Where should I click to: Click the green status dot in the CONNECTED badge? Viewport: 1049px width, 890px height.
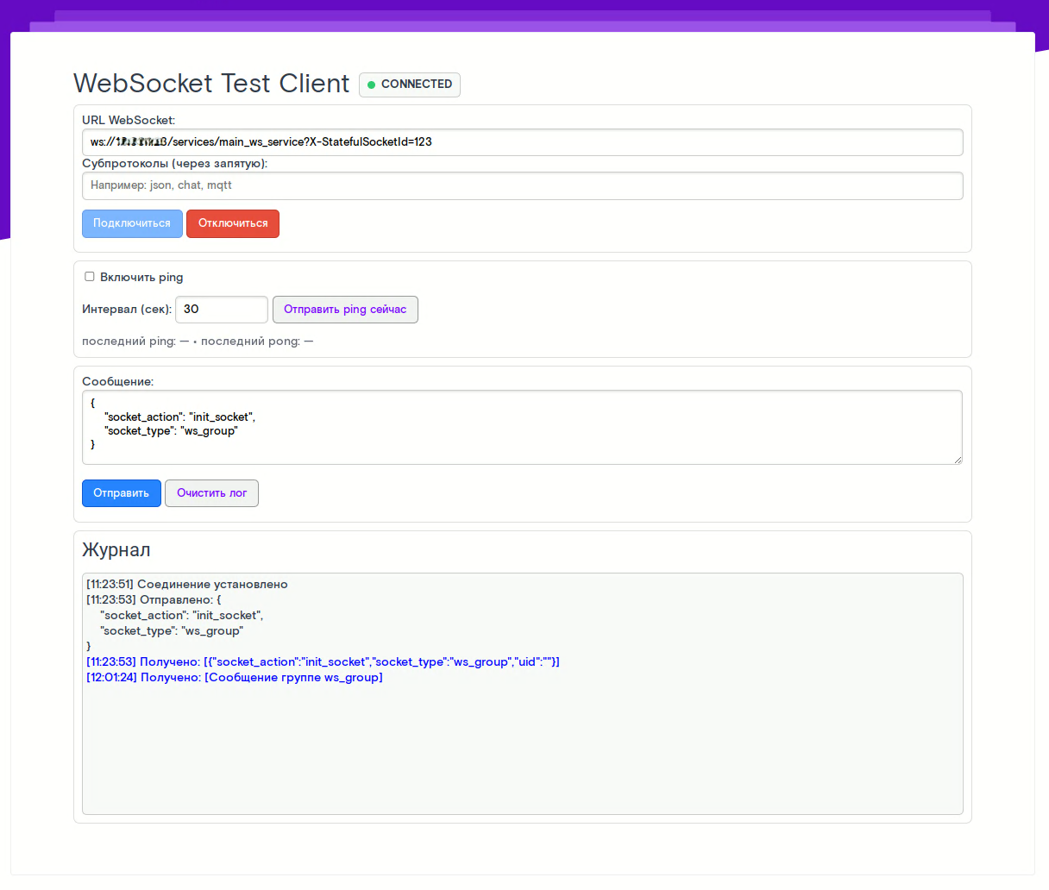click(372, 85)
